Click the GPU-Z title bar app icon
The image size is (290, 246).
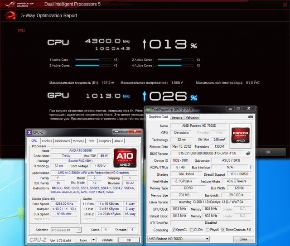[148, 110]
